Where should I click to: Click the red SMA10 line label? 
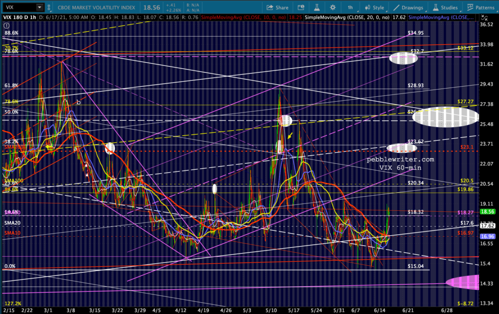click(12, 233)
